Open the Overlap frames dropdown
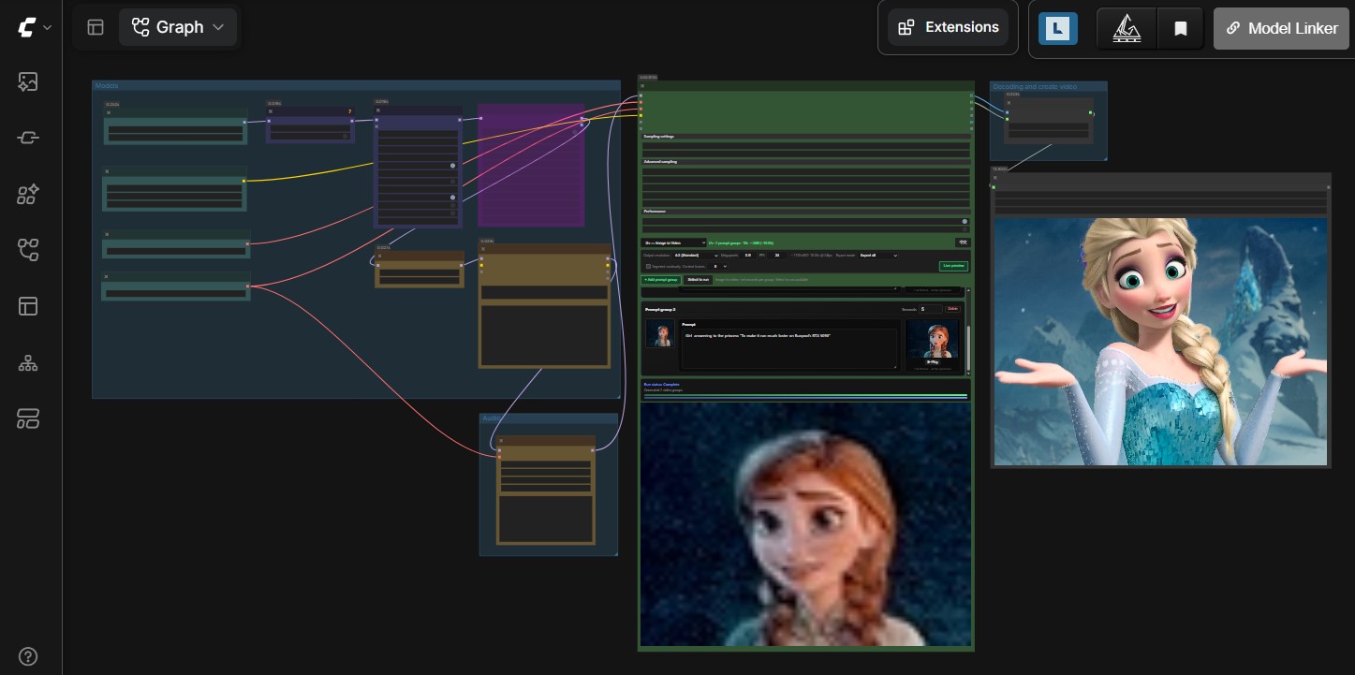 click(x=718, y=266)
